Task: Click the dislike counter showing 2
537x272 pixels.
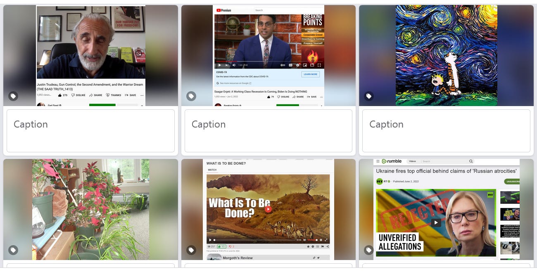Action: [231, 246]
